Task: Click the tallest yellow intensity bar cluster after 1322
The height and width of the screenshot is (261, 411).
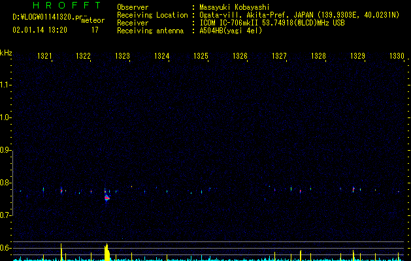Action: pos(107,252)
